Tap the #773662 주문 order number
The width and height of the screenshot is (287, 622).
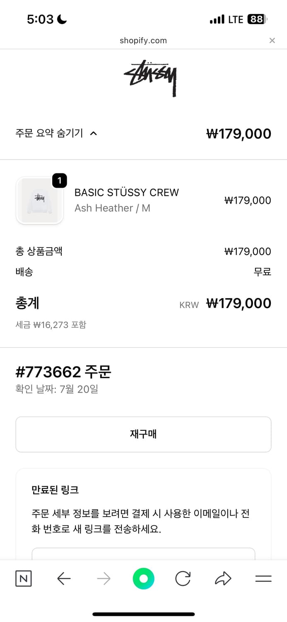[x=63, y=372]
